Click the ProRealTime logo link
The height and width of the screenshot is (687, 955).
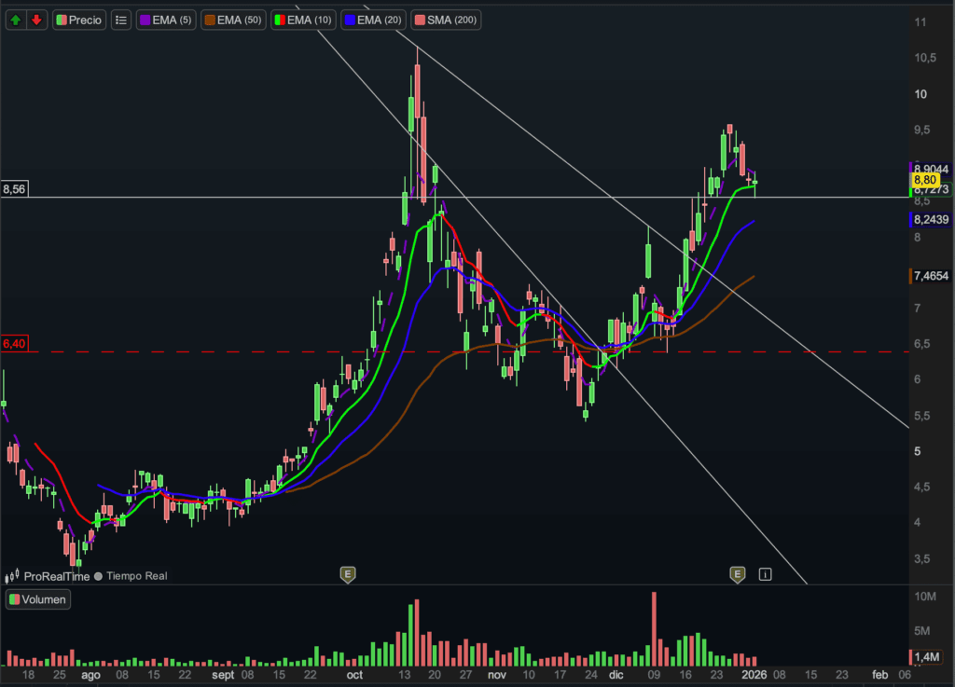pos(56,576)
